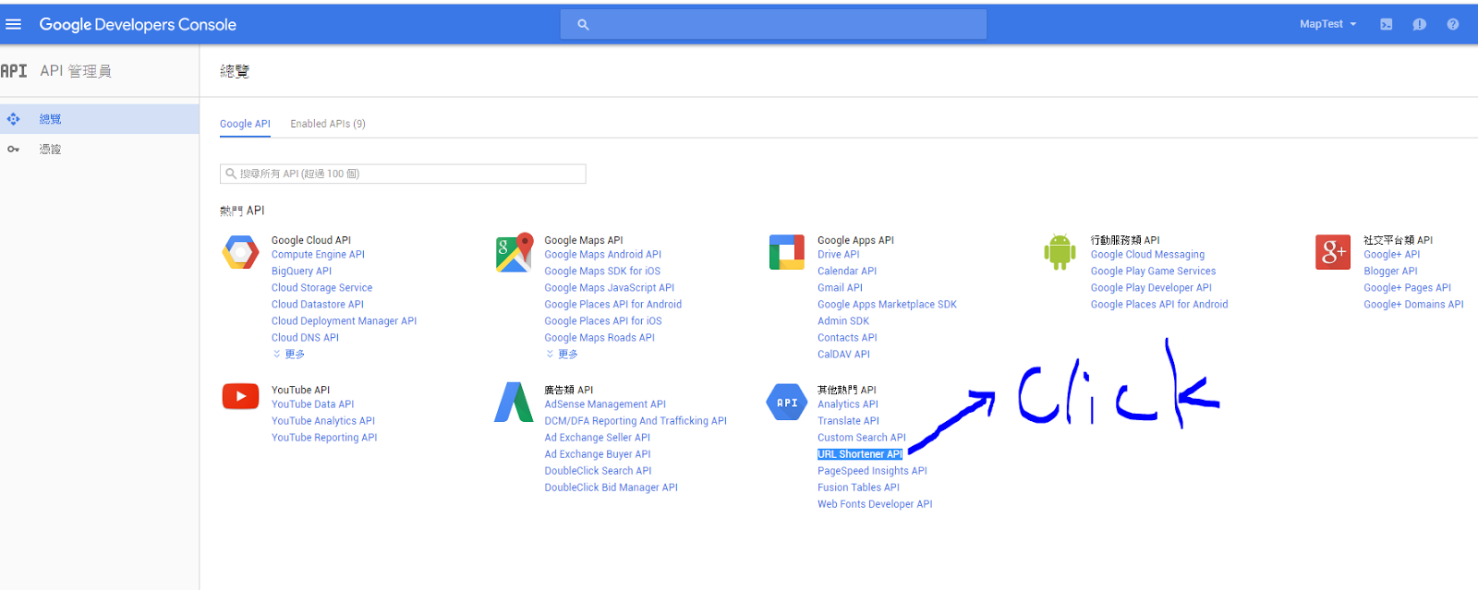Screen dimensions: 1478x590
Task: Click the search magnifier icon in top bar
Action: [583, 25]
